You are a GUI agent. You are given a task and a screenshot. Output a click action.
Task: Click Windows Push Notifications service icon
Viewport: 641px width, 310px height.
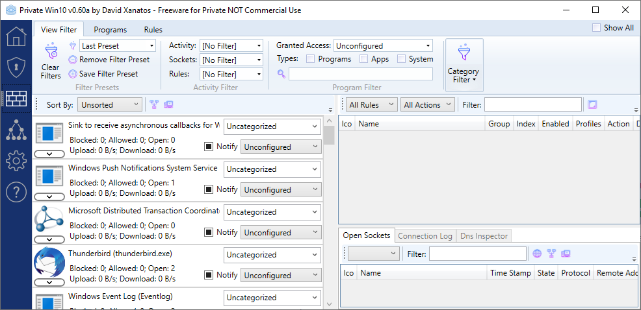tap(49, 176)
